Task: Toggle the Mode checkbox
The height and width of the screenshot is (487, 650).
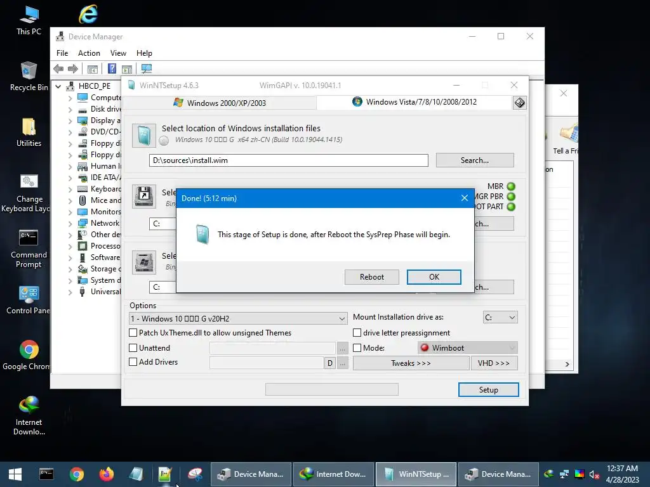Action: (x=357, y=348)
